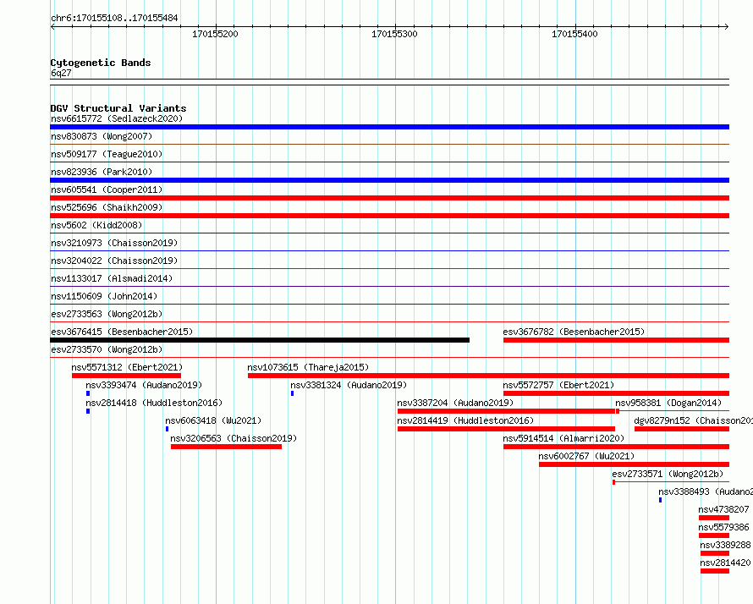Open esv3676782 (Besenbacher2015) variant label
753x604 pixels.
click(574, 332)
